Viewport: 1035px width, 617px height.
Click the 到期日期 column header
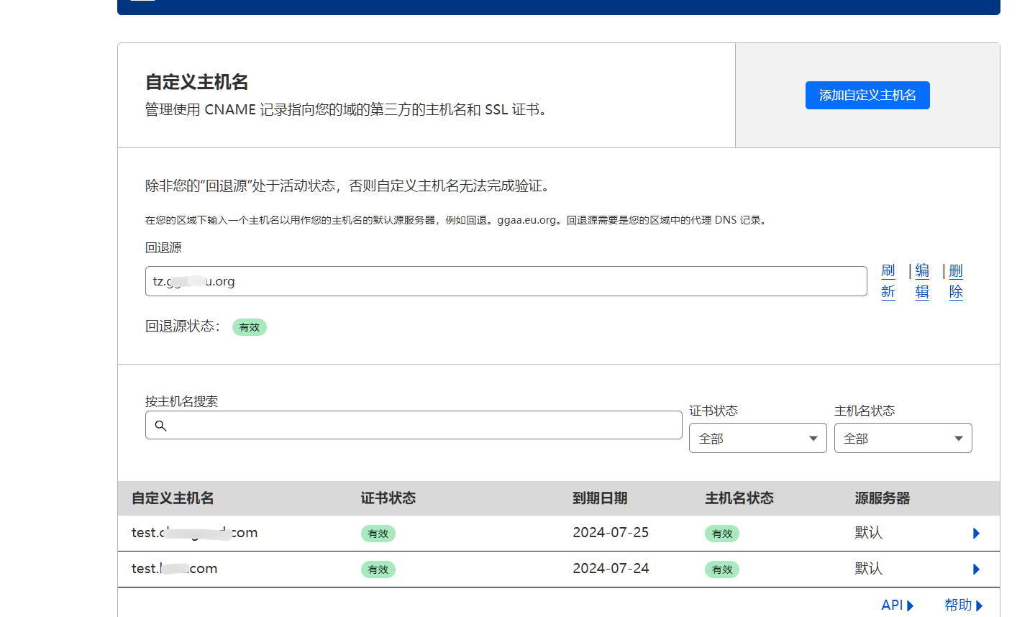[x=600, y=498]
